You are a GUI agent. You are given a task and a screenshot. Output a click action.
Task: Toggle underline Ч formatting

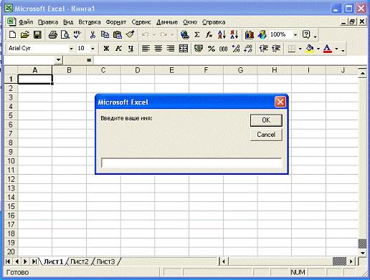[x=131, y=49]
